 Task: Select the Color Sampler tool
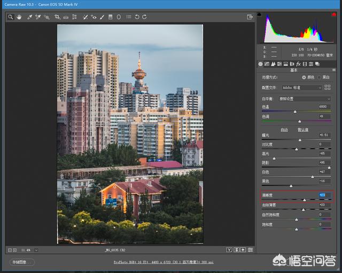click(38, 17)
